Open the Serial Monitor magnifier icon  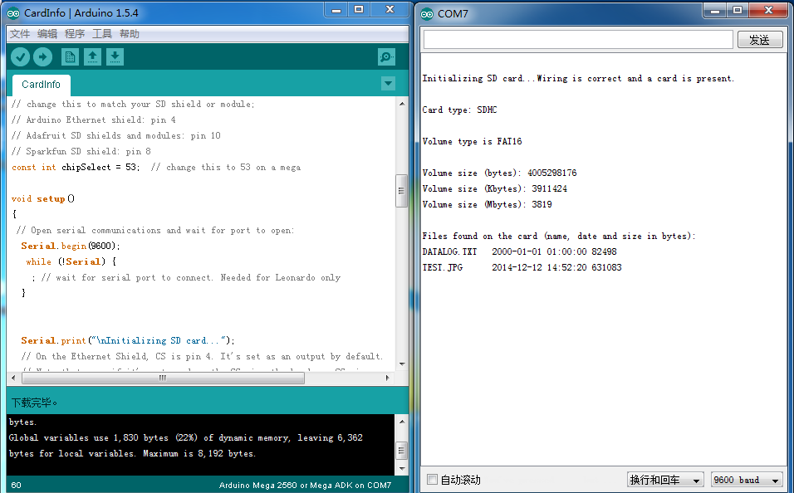point(386,57)
